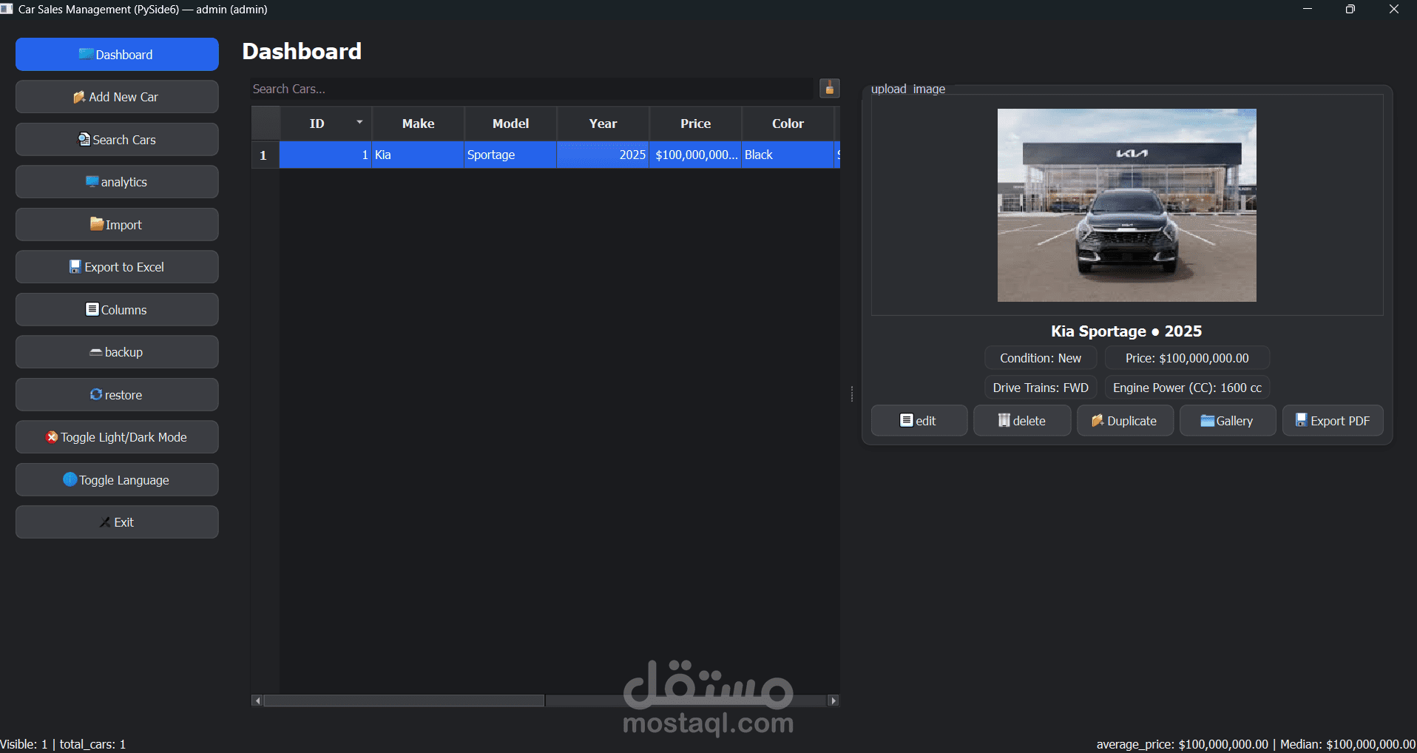Click the Import folder icon
Image resolution: width=1417 pixels, height=753 pixels.
tap(97, 223)
